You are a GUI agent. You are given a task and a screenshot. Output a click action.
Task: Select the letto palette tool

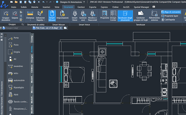[x=13, y=73]
